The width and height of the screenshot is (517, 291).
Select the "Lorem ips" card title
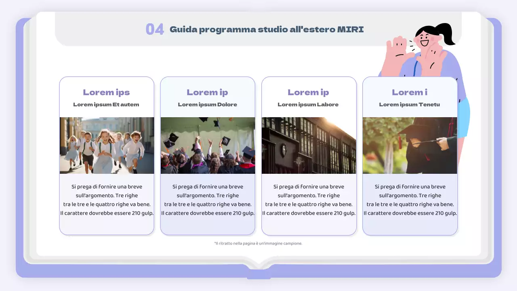pyautogui.click(x=106, y=92)
